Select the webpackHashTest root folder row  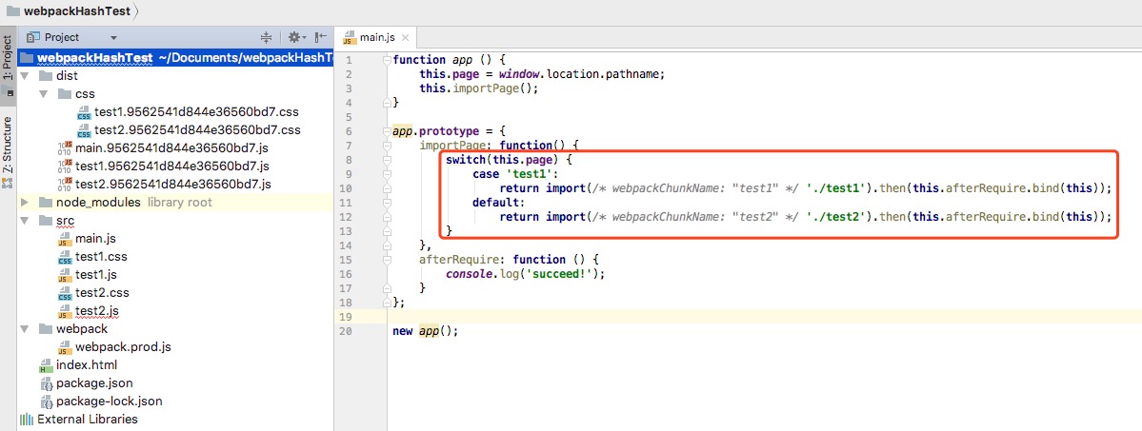175,58
